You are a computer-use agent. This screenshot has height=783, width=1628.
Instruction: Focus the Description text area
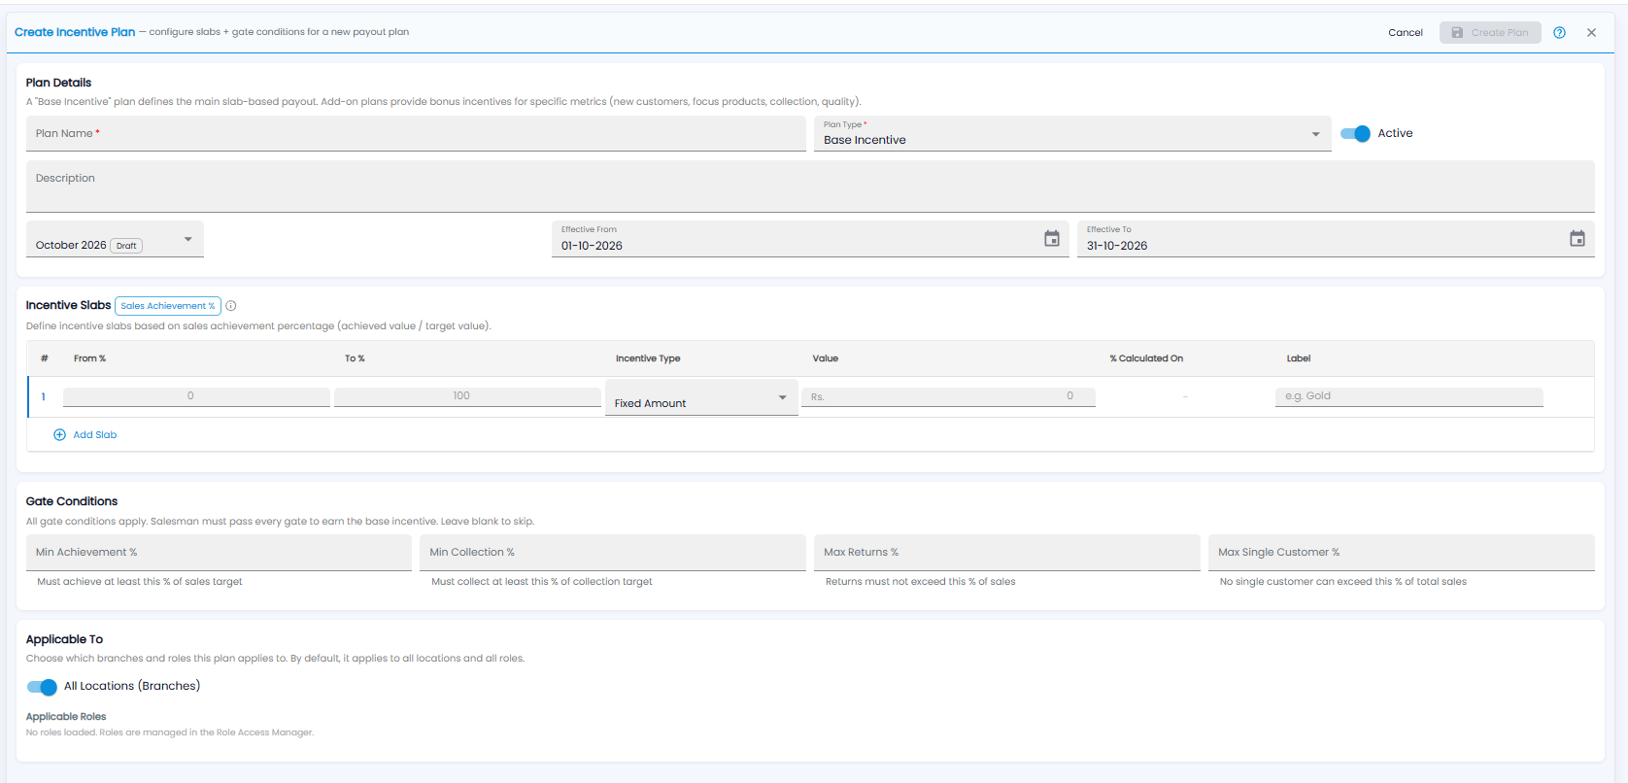click(810, 187)
